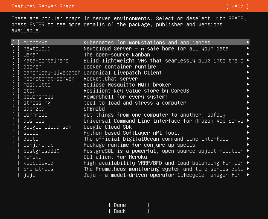
Task: Open details arrow for kata-containers row
Action: tap(248, 61)
